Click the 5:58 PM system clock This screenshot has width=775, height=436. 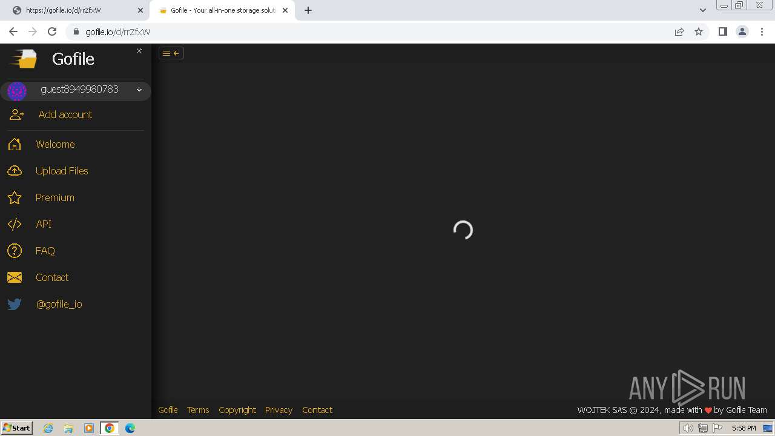(744, 428)
